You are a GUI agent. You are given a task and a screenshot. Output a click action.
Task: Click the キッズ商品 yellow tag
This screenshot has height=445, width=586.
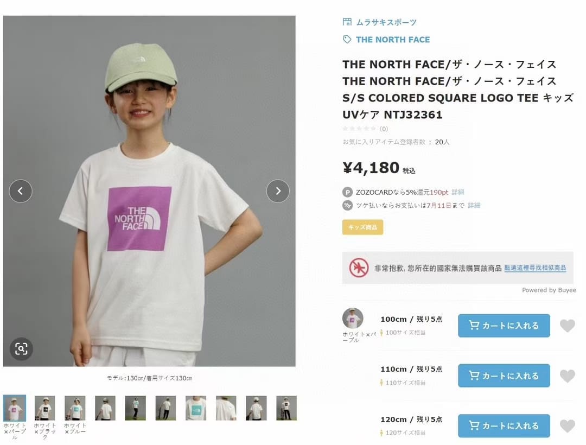click(x=362, y=227)
